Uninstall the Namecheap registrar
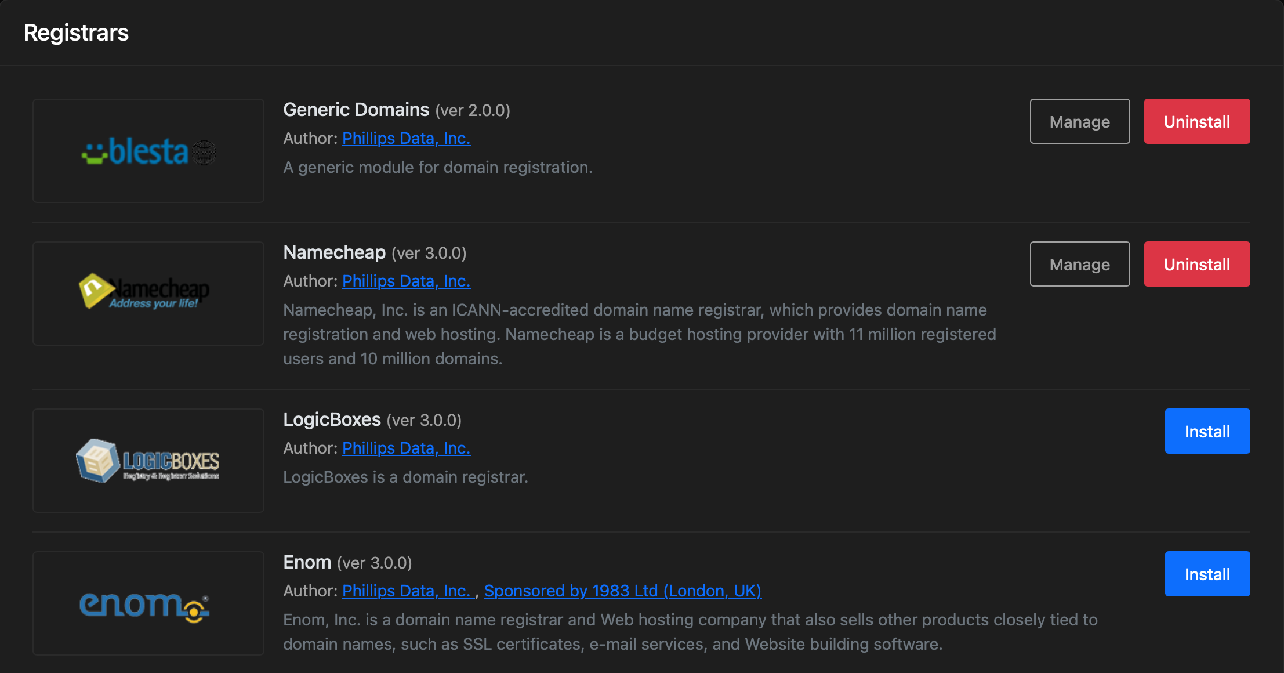The image size is (1284, 673). tap(1197, 264)
